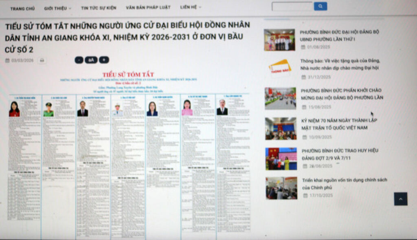This screenshot has height=240, width=417.
Task: Click the blue search magnifier button
Action: click(x=320, y=7)
